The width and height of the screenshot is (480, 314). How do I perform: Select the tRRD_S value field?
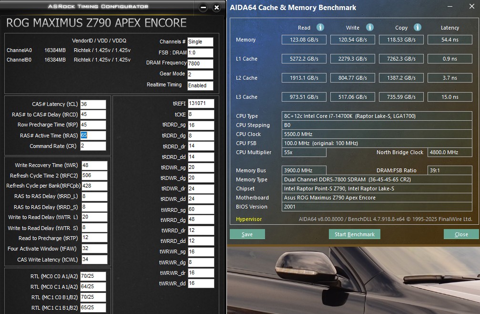94,207
